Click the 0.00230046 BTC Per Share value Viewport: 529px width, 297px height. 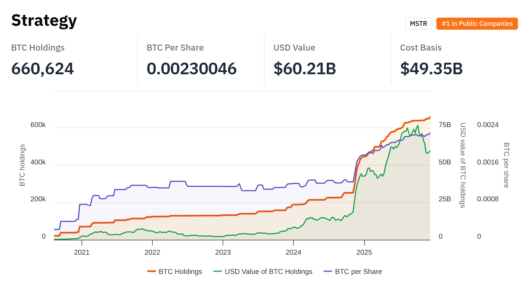pyautogui.click(x=191, y=68)
